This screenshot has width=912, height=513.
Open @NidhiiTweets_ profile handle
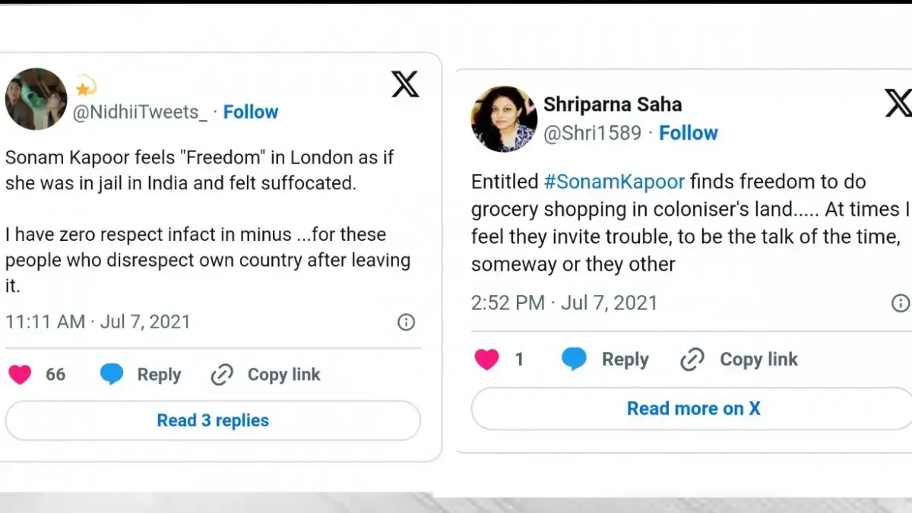click(x=141, y=112)
